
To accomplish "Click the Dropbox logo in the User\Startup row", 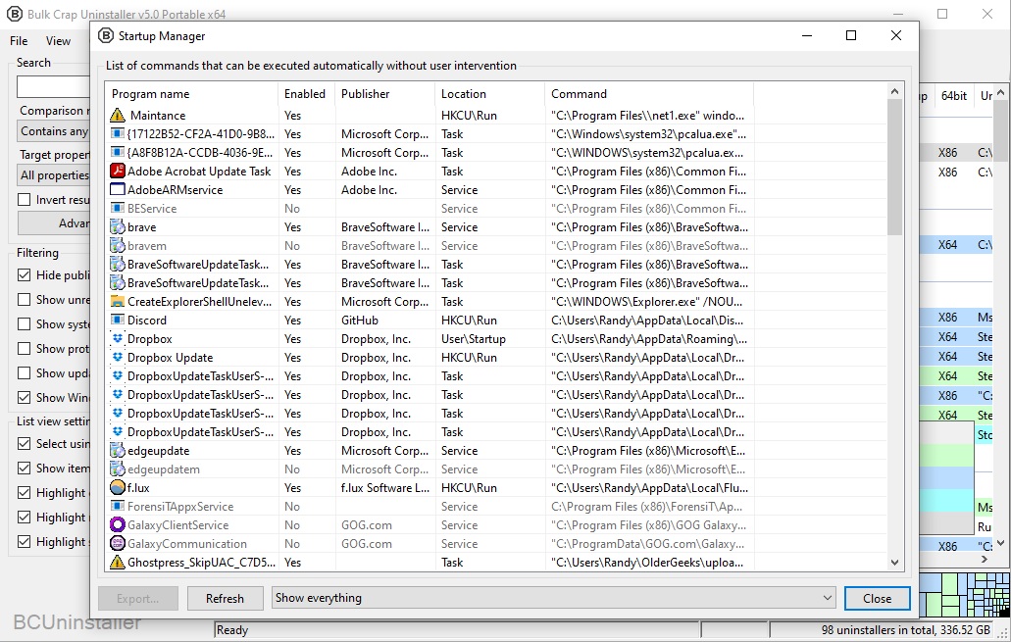I will 118,339.
